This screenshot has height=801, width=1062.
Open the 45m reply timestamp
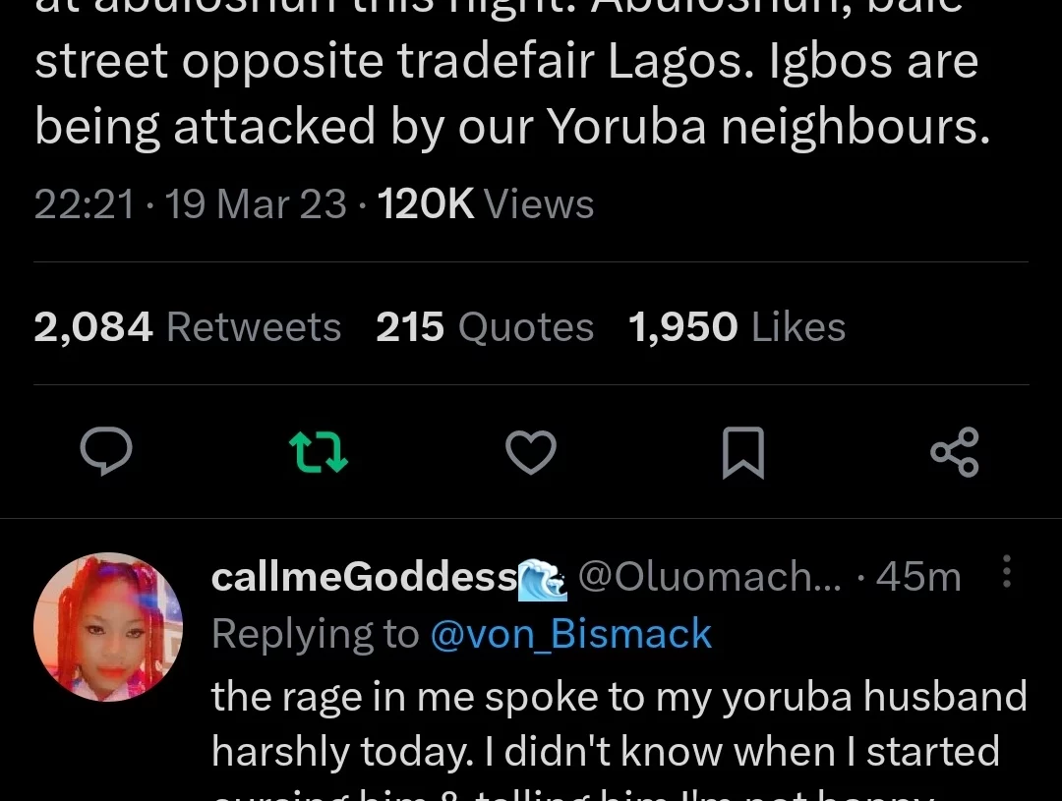point(918,578)
